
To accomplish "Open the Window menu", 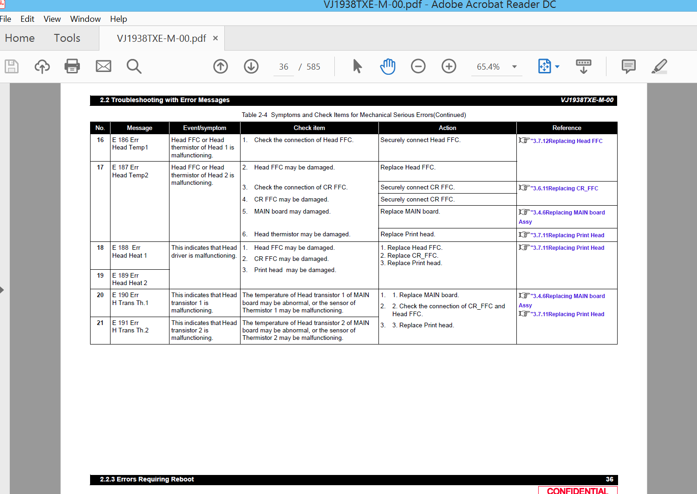I will pos(85,19).
